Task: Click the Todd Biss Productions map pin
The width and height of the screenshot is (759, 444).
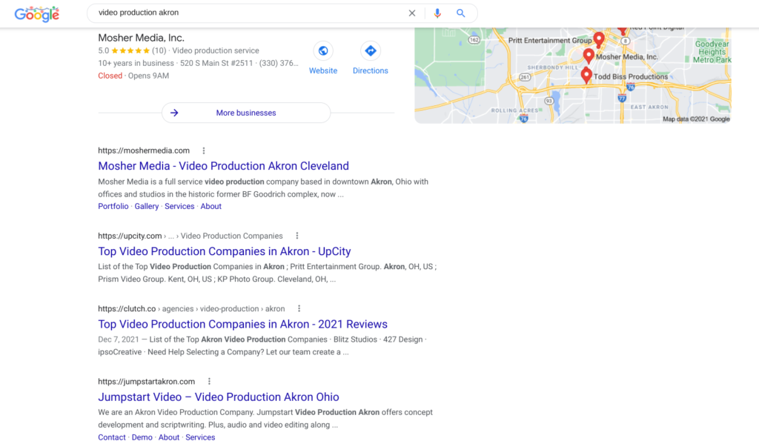Action: tap(586, 75)
